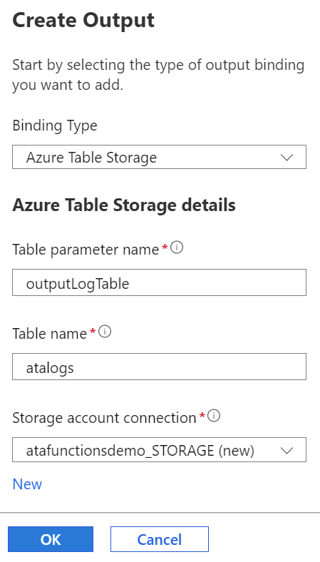Click the Azure Table Storage details heading

124,205
